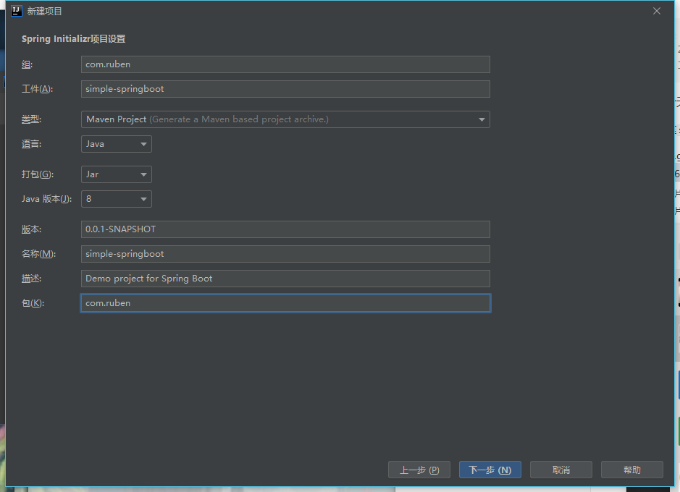The width and height of the screenshot is (680, 492).
Task: Click the 描述: label
Action: tap(32, 279)
